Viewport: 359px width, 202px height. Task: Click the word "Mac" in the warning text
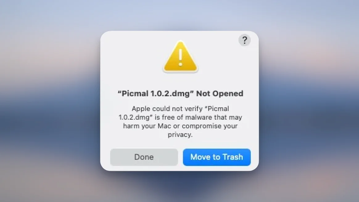pos(164,126)
